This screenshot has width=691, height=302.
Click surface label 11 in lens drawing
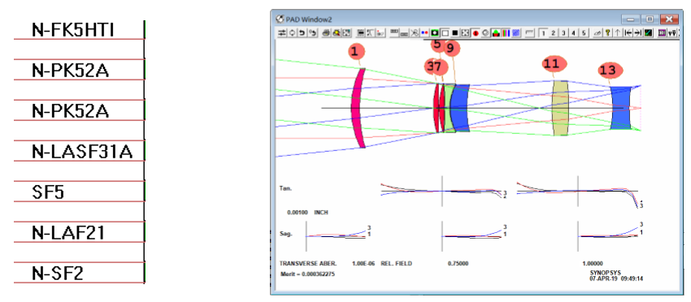click(554, 64)
